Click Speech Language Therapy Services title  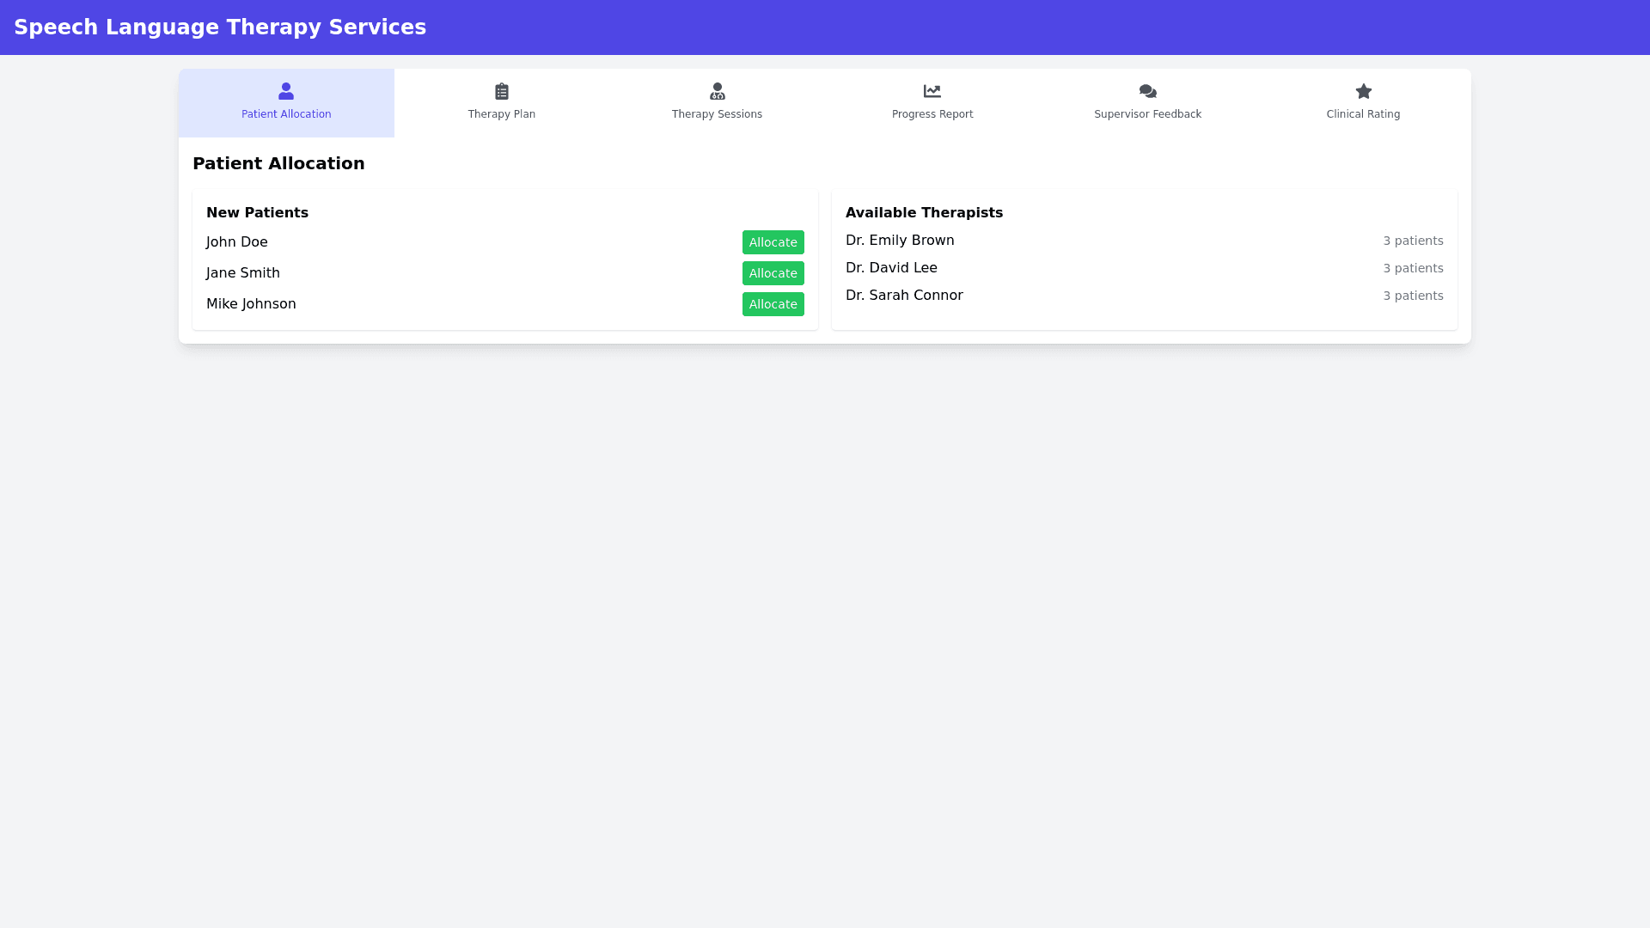point(220,27)
